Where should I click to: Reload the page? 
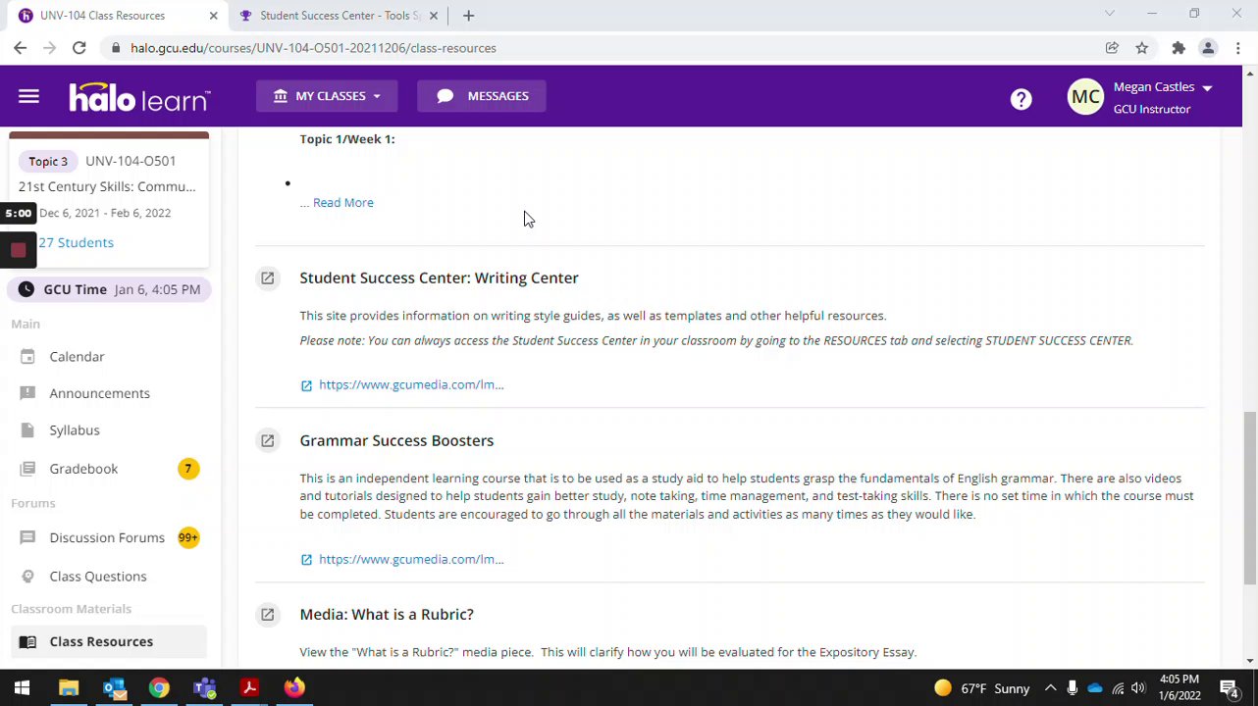(x=79, y=48)
